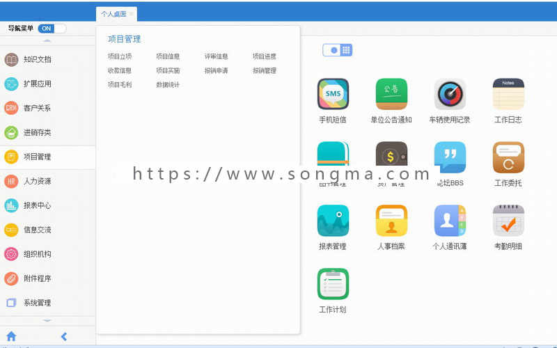Screen dimensions: 557x348
Task: Launch the 工作计划 clipboard icon
Action: (333, 284)
